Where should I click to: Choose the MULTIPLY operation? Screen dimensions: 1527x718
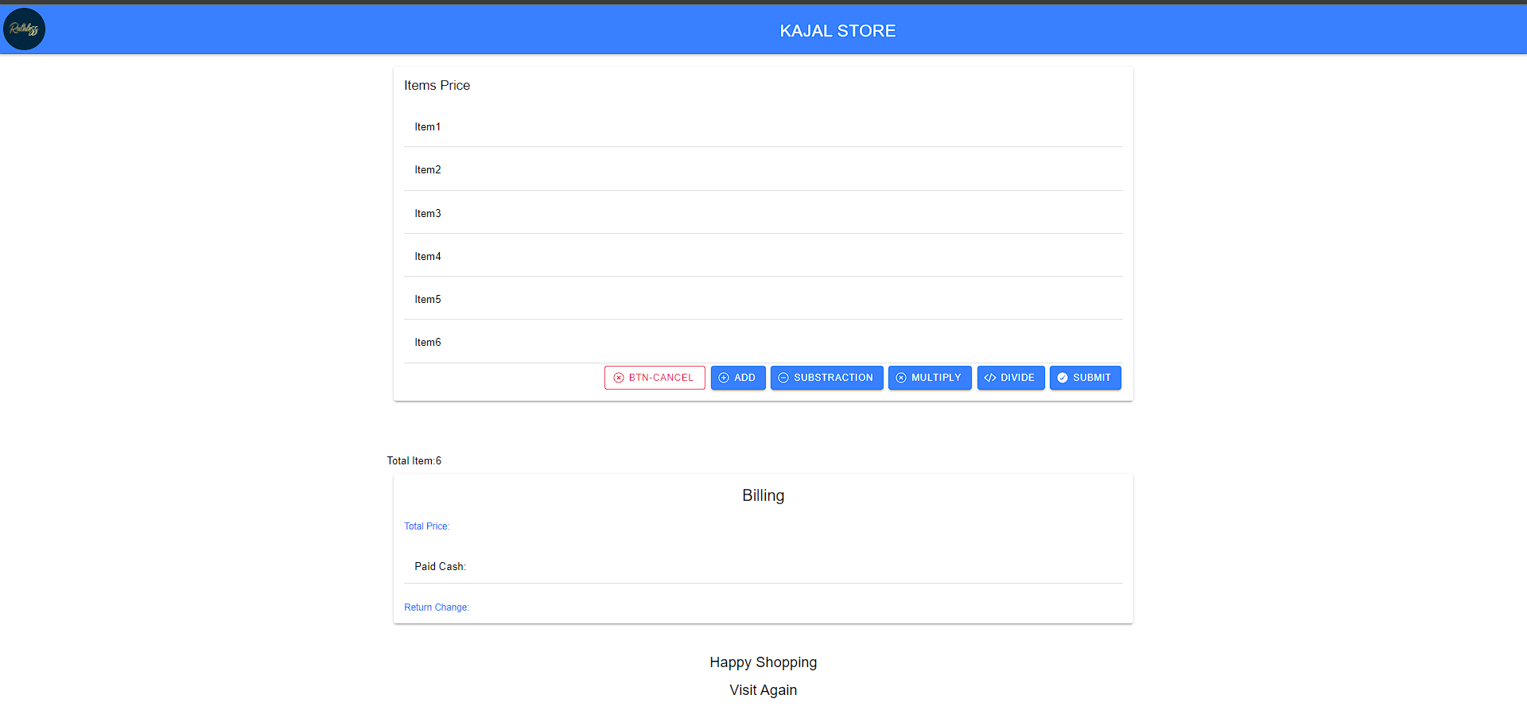point(930,378)
